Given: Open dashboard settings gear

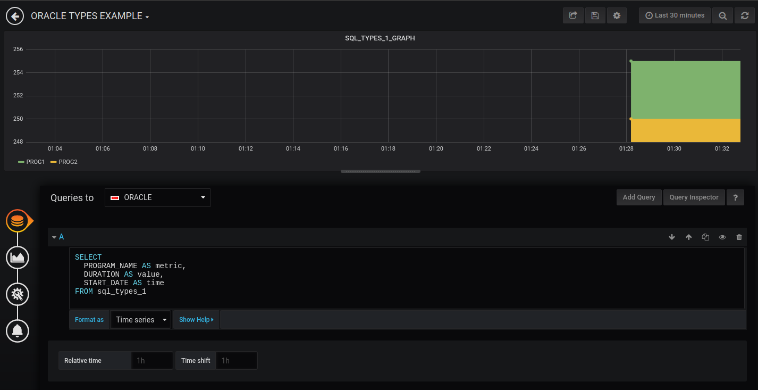Looking at the screenshot, I should [x=617, y=15].
